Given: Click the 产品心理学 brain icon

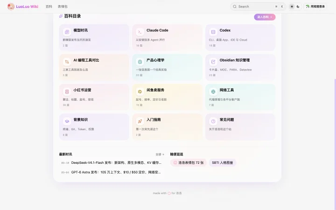Looking at the screenshot, I should click(140, 62).
